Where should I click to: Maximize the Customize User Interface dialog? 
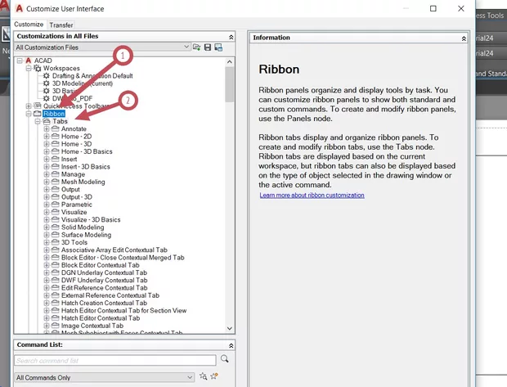433,9
